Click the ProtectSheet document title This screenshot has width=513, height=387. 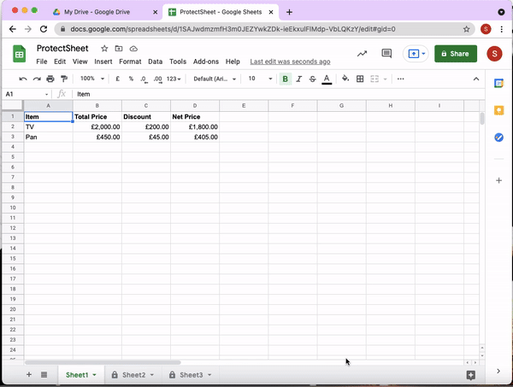(x=62, y=49)
